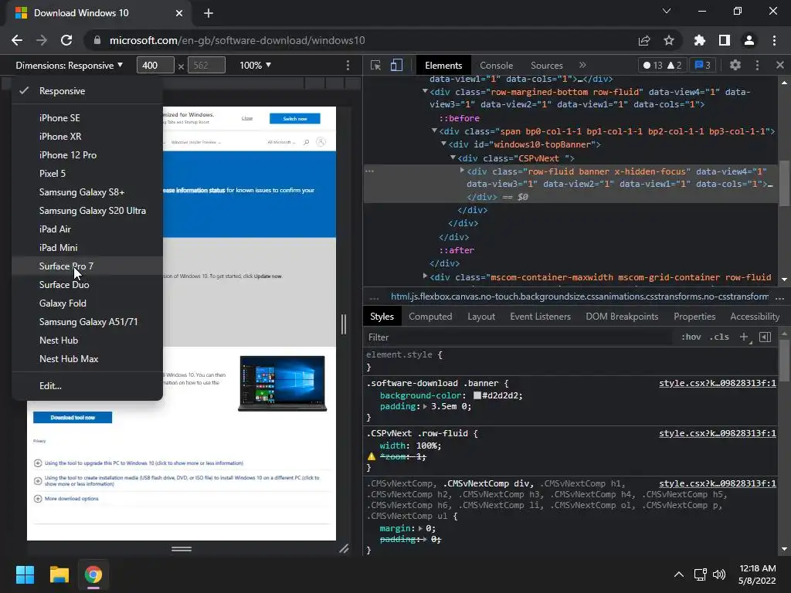This screenshot has width=791, height=593.
Task: Click the Download tool now button
Action: coord(73,418)
